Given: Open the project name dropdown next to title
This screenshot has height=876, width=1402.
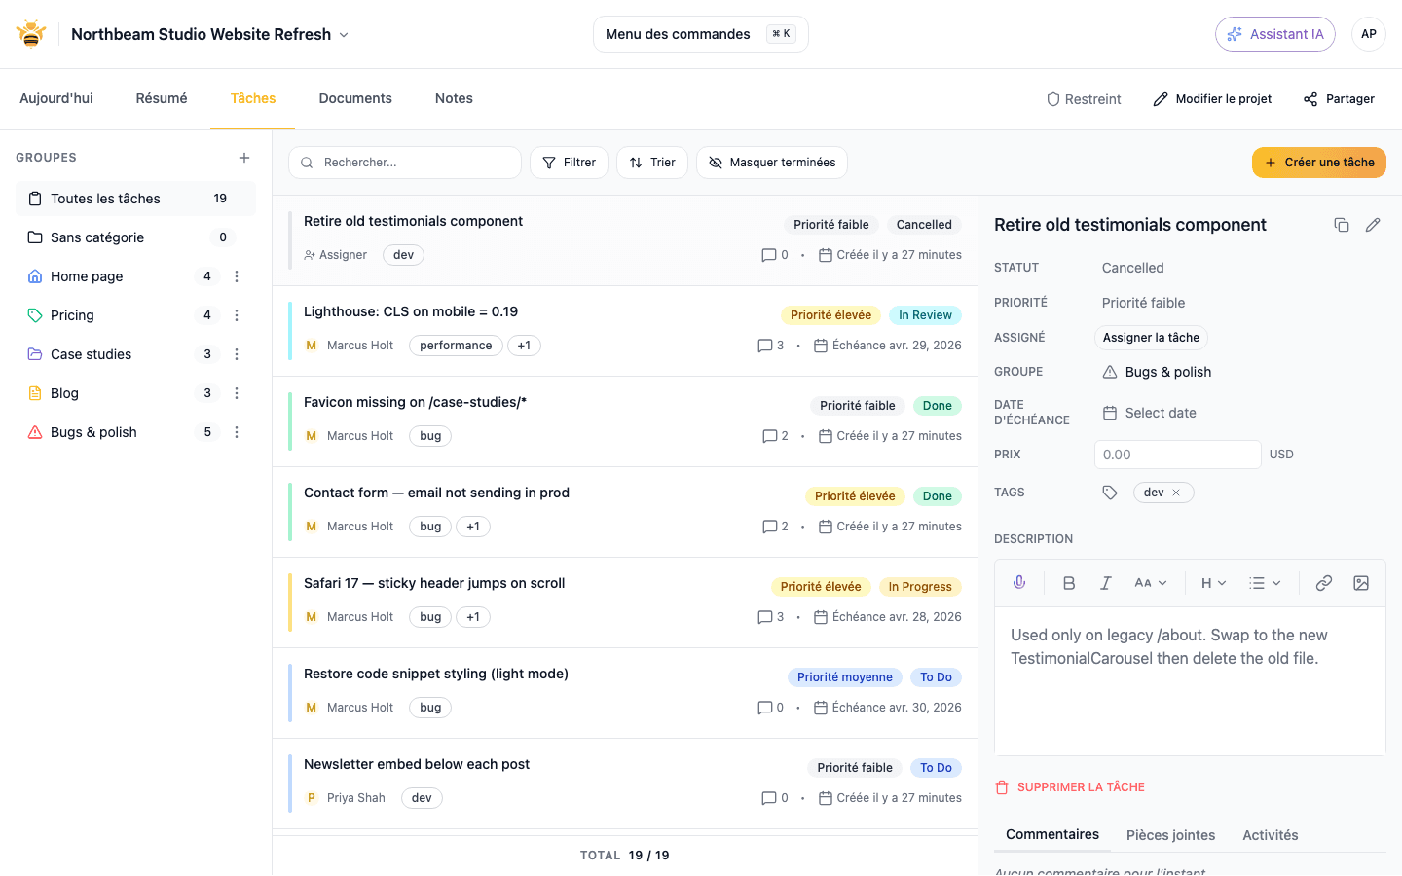Looking at the screenshot, I should click(x=343, y=33).
